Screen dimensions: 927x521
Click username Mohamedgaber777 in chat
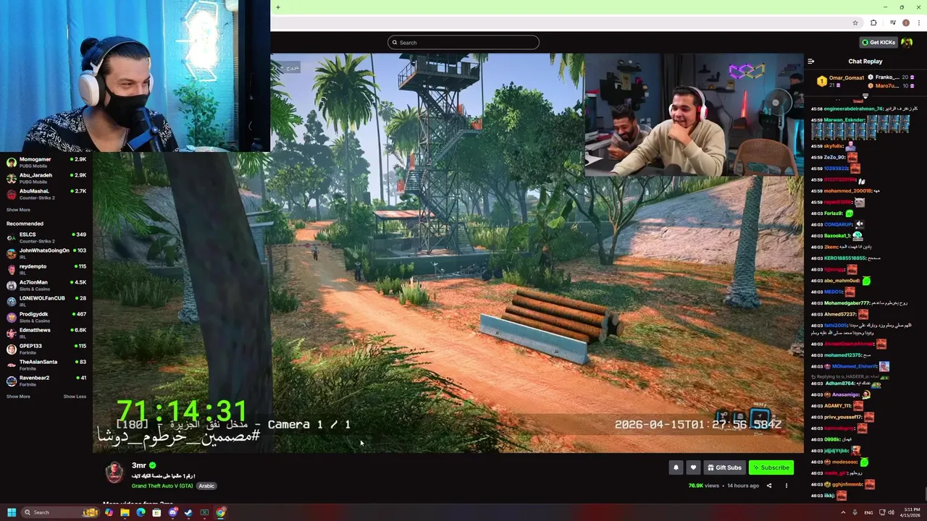tap(847, 303)
